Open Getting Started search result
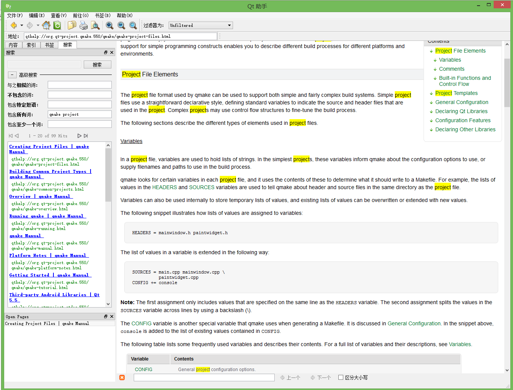This screenshot has width=513, height=390. point(50,275)
